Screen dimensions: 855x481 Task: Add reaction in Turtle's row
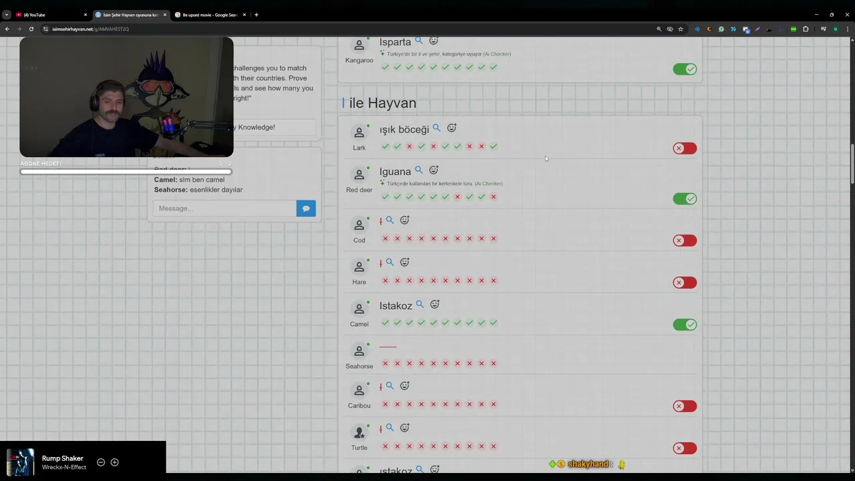(404, 428)
